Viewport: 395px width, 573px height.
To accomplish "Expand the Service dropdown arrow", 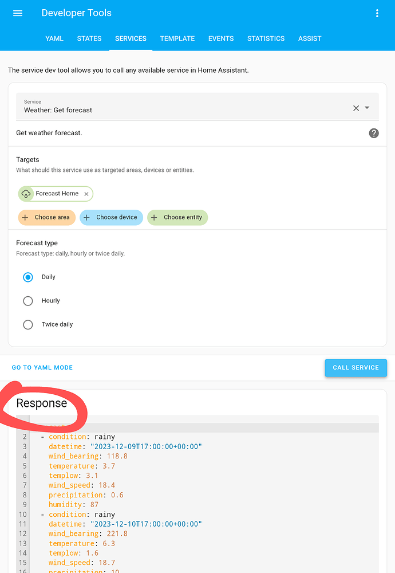I will pos(367,107).
